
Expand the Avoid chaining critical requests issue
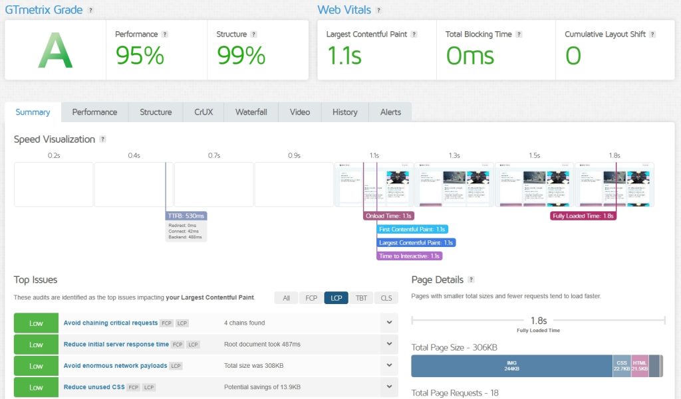(x=389, y=323)
